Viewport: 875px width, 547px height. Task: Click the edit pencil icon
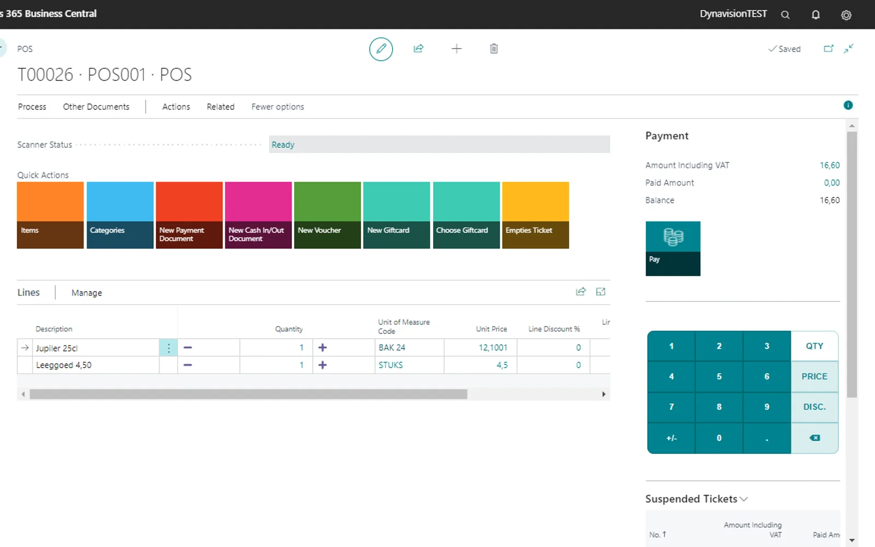(381, 49)
